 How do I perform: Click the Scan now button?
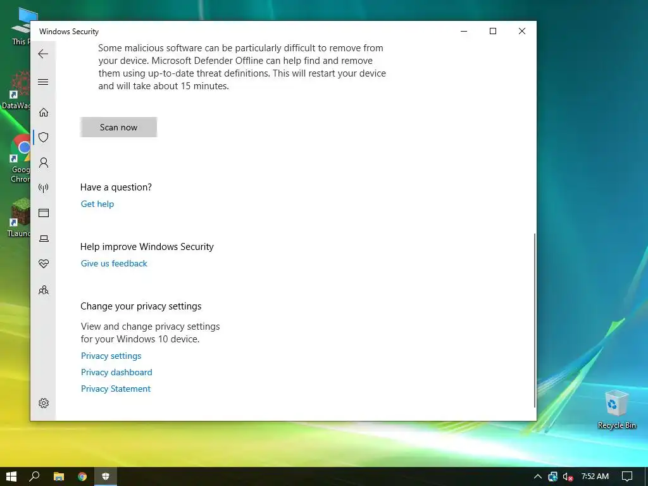(x=118, y=127)
